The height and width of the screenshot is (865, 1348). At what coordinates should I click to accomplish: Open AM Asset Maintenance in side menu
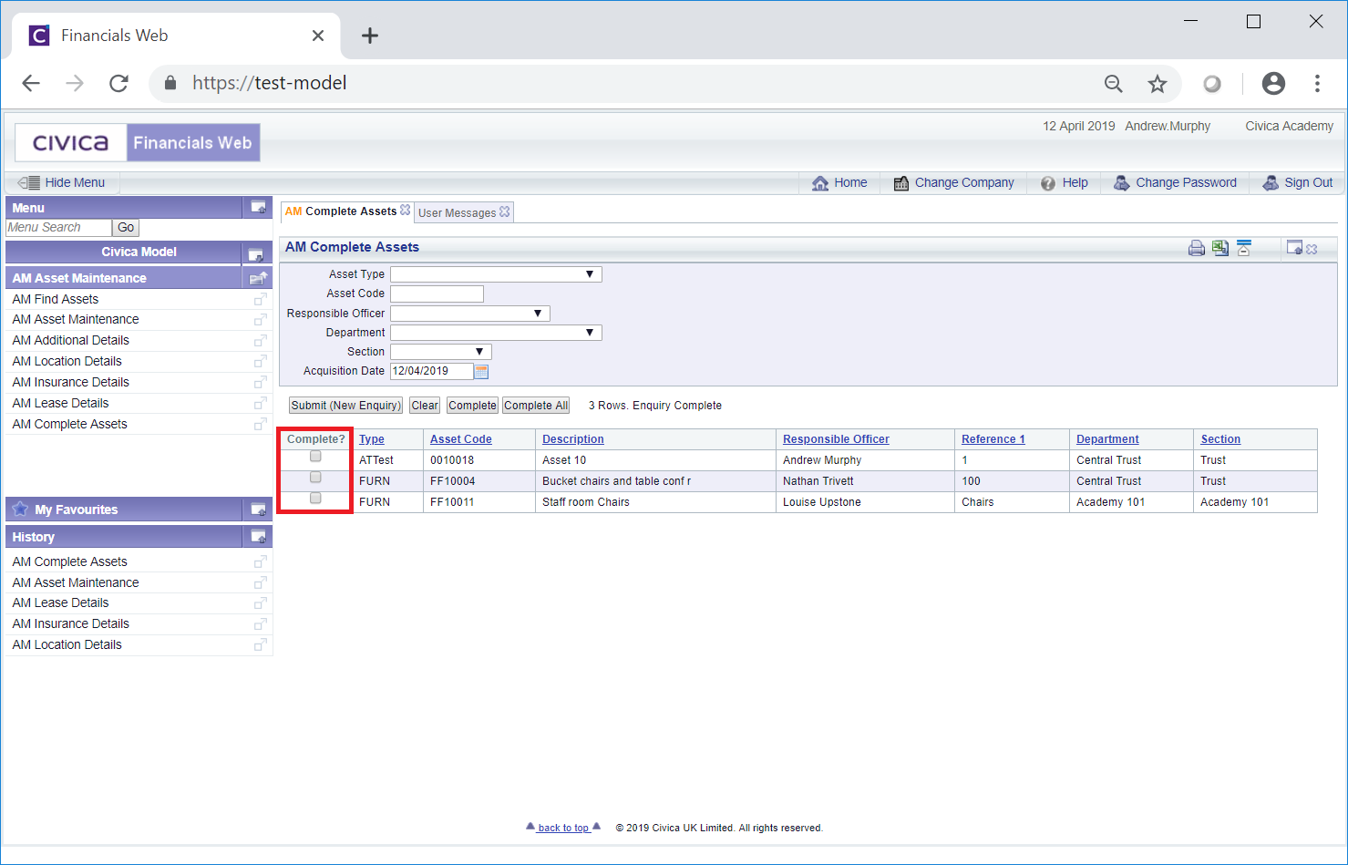pos(76,319)
